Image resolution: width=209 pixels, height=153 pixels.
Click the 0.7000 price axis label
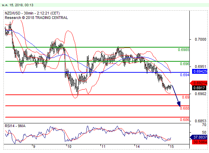click(x=200, y=39)
